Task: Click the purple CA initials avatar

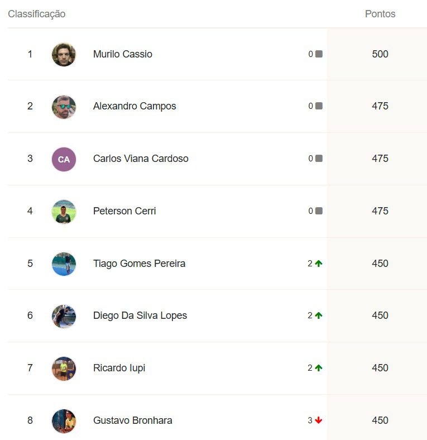Action: [x=64, y=159]
